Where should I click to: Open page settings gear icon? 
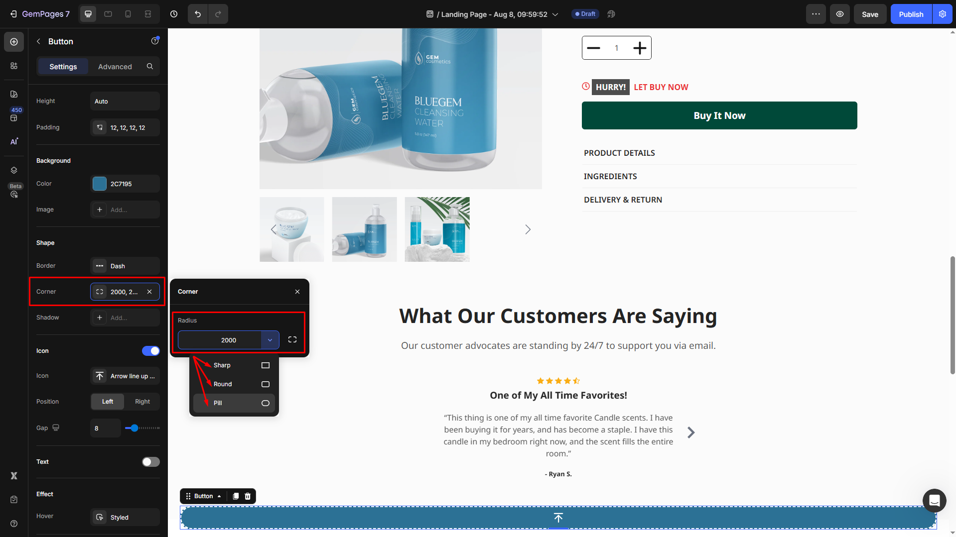tap(943, 14)
